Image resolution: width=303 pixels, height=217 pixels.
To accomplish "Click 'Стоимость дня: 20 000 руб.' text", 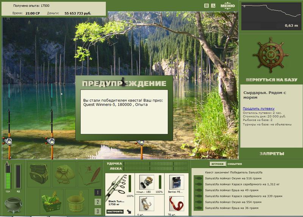I will click(x=264, y=117).
